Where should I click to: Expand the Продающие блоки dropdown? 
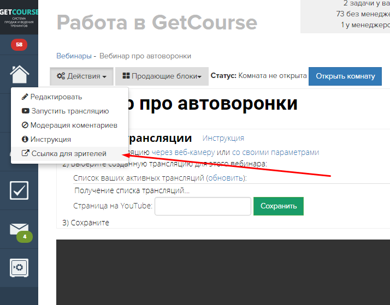tap(162, 76)
